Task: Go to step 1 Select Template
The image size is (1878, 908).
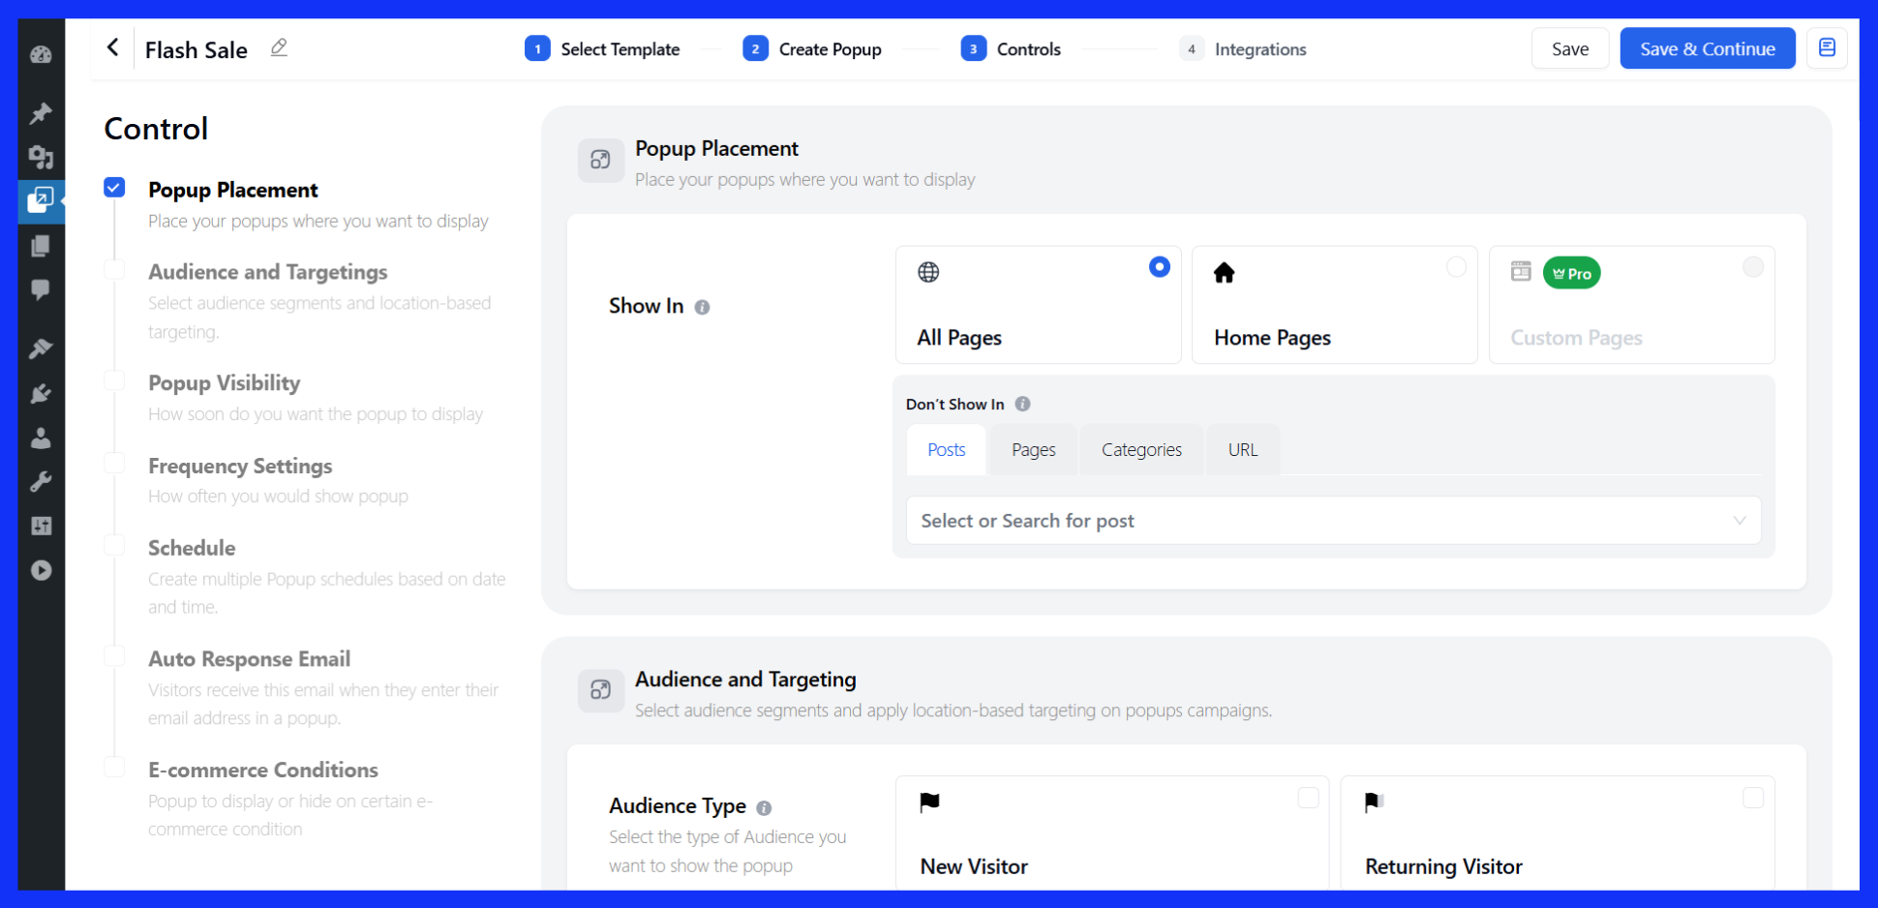Action: click(602, 48)
